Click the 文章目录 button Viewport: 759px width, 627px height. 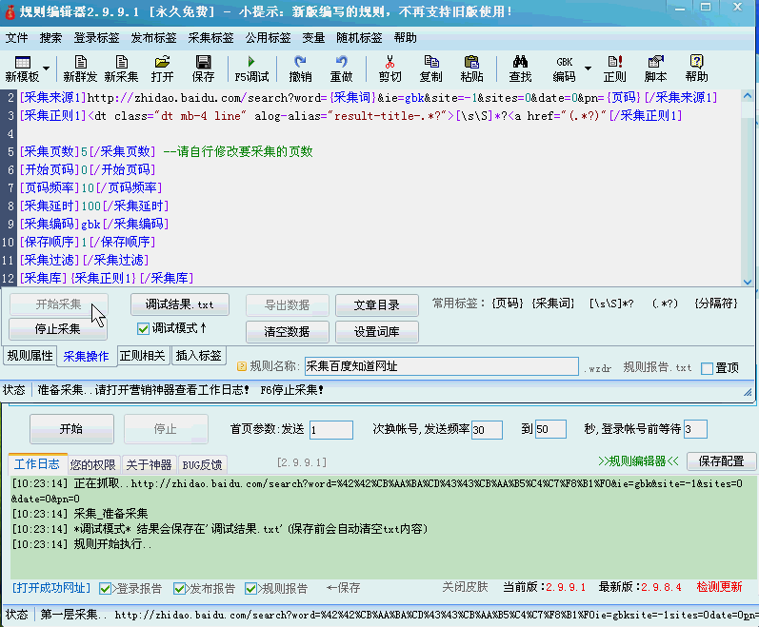pos(376,305)
